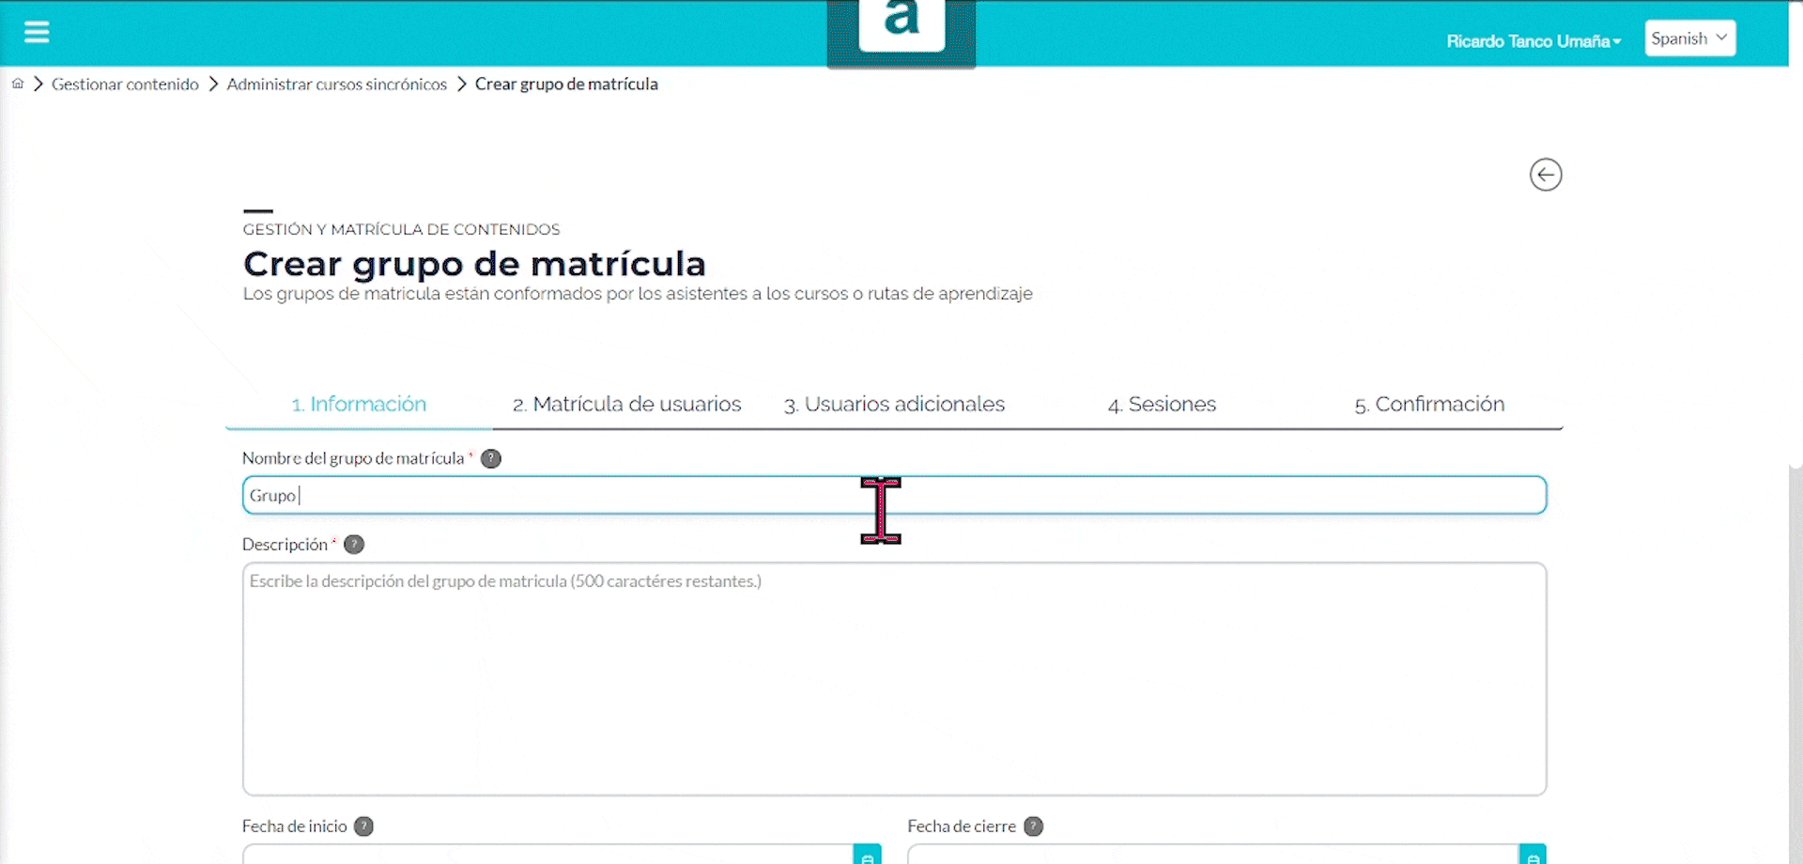This screenshot has height=864, width=1803.
Task: Open the hamburger main menu
Action: pos(37,33)
